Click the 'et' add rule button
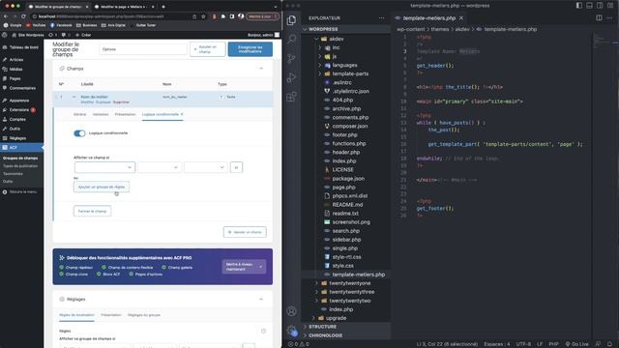 [x=236, y=167]
